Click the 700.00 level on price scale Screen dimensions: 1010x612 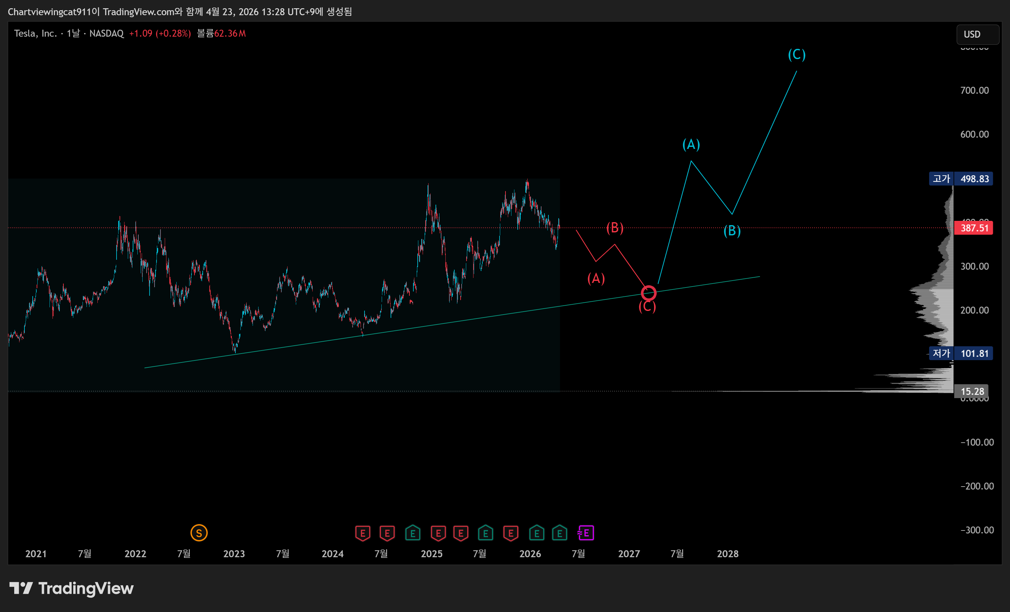pos(974,90)
